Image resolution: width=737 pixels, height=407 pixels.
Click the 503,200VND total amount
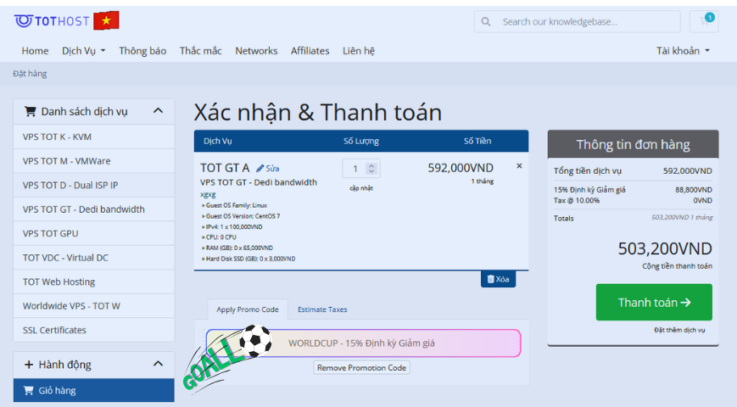pyautogui.click(x=665, y=248)
